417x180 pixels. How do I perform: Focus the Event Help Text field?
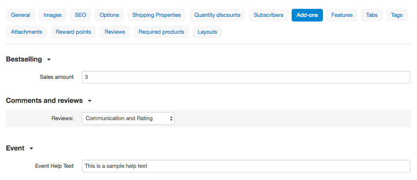coord(246,166)
